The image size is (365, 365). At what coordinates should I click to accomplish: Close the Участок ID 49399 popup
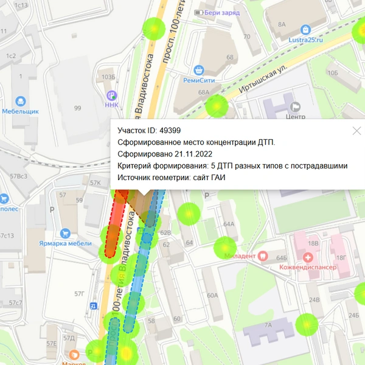356,131
